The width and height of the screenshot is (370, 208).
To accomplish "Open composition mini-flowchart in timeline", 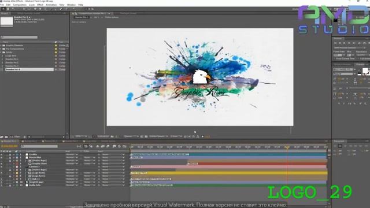I will coord(79,146).
